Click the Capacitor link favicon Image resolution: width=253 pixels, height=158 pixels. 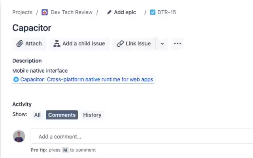[16, 79]
